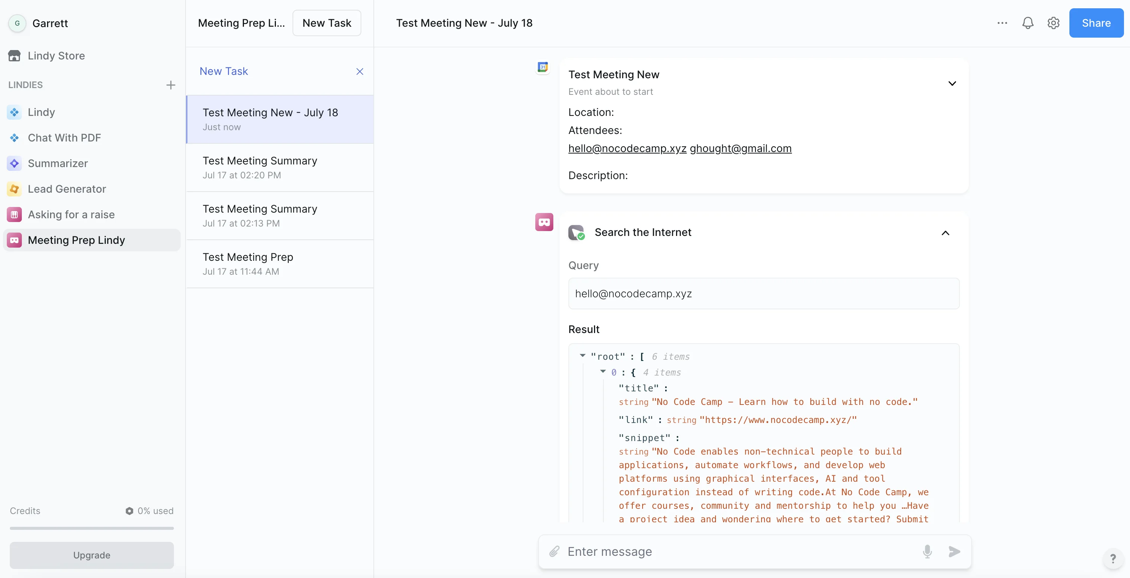
Task: Open the Lead Generator Lindy
Action: pyautogui.click(x=67, y=189)
